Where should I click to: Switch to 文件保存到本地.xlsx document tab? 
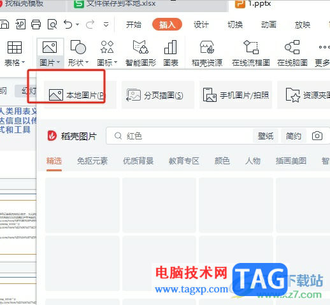coord(148,5)
